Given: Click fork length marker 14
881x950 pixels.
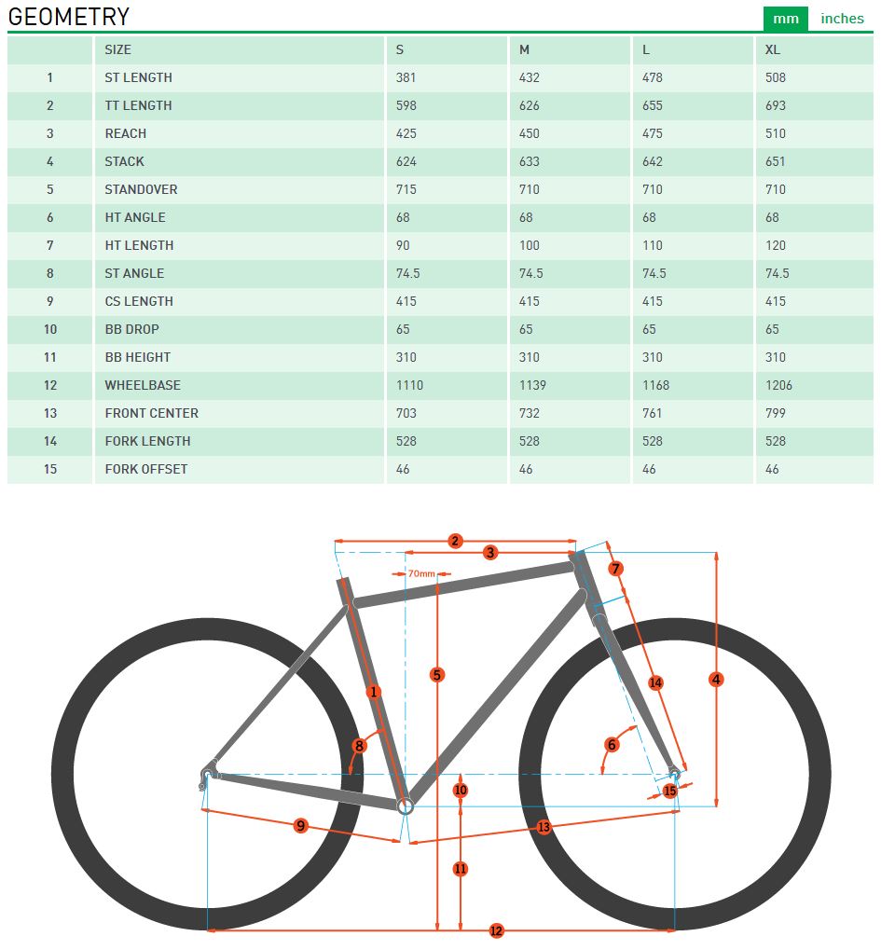Looking at the screenshot, I should pos(655,683).
